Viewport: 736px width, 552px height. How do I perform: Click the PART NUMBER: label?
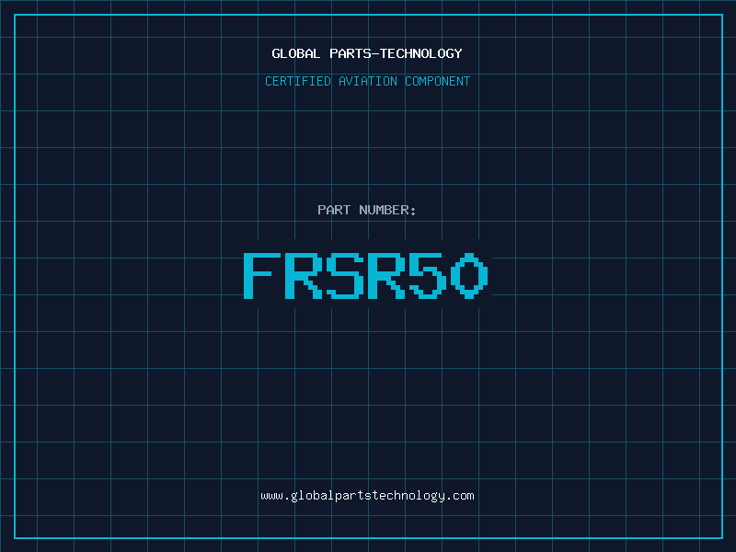pos(367,210)
